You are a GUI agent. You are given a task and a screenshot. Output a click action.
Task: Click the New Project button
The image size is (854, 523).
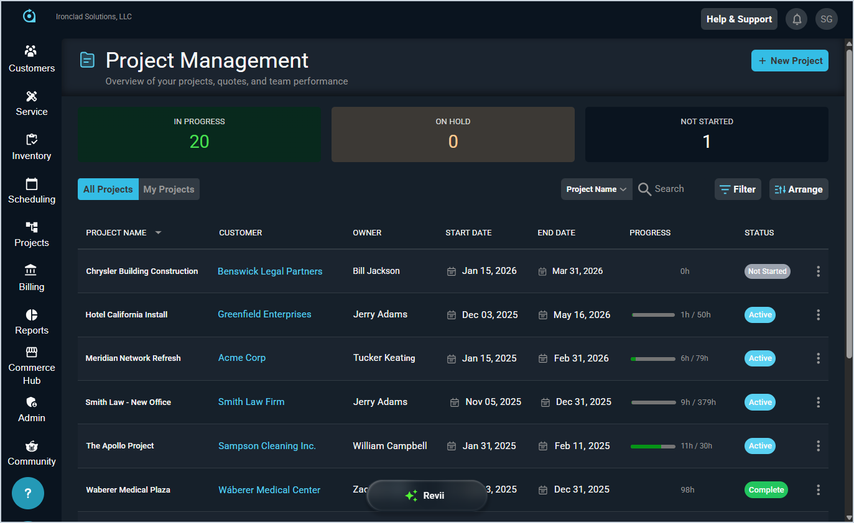click(x=789, y=61)
